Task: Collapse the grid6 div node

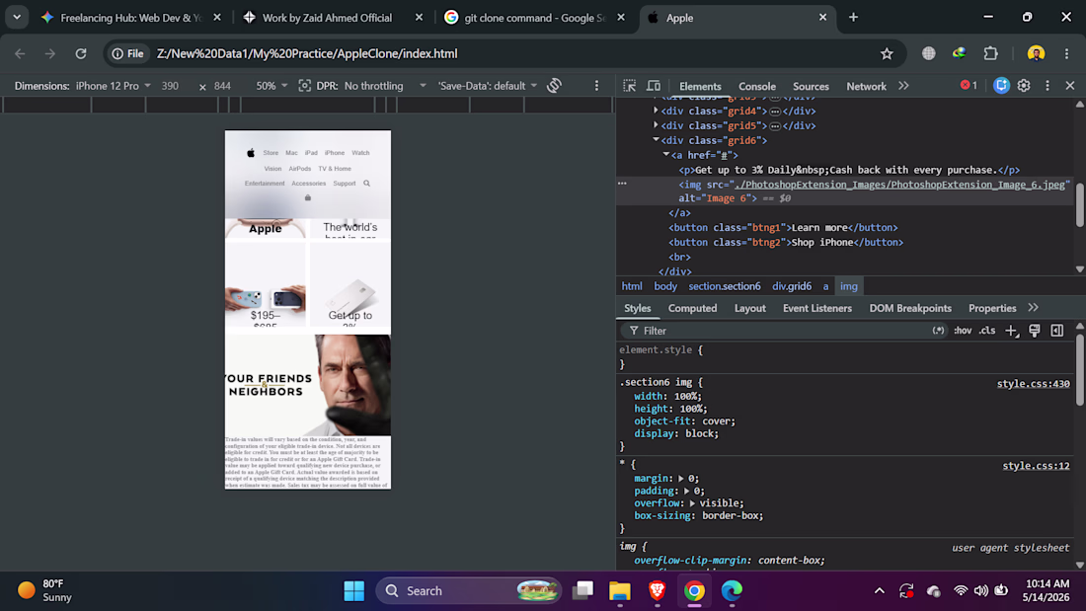Action: [x=656, y=140]
